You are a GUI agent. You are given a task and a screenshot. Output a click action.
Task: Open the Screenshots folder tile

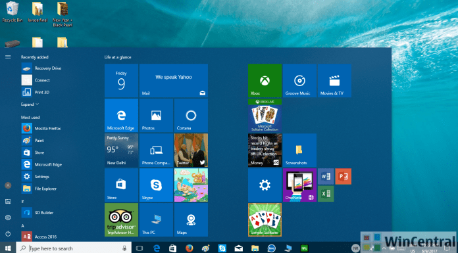(x=299, y=150)
